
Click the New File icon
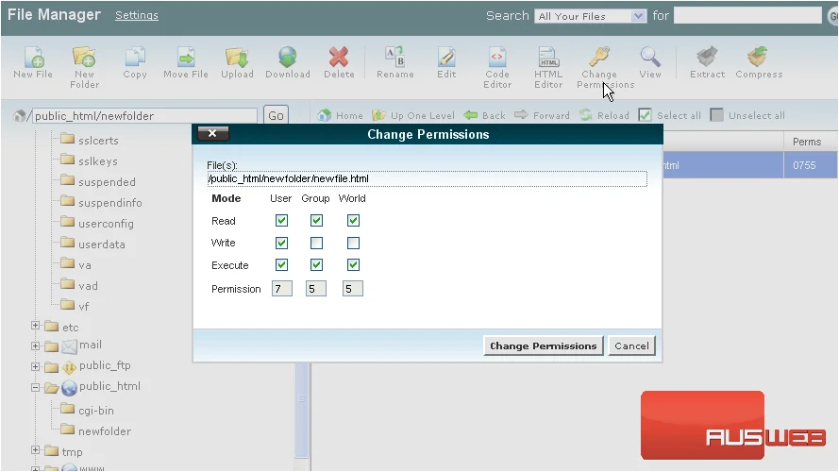click(x=34, y=58)
